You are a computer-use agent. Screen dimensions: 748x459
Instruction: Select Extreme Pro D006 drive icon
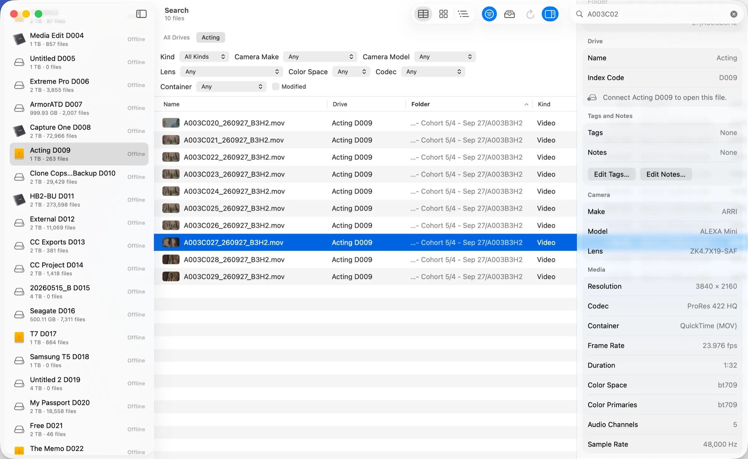click(x=19, y=85)
